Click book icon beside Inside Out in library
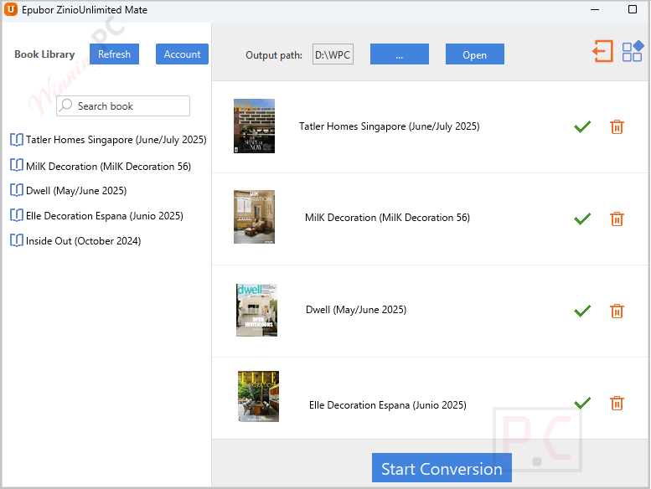Screen dimensions: 651x489 (17, 240)
